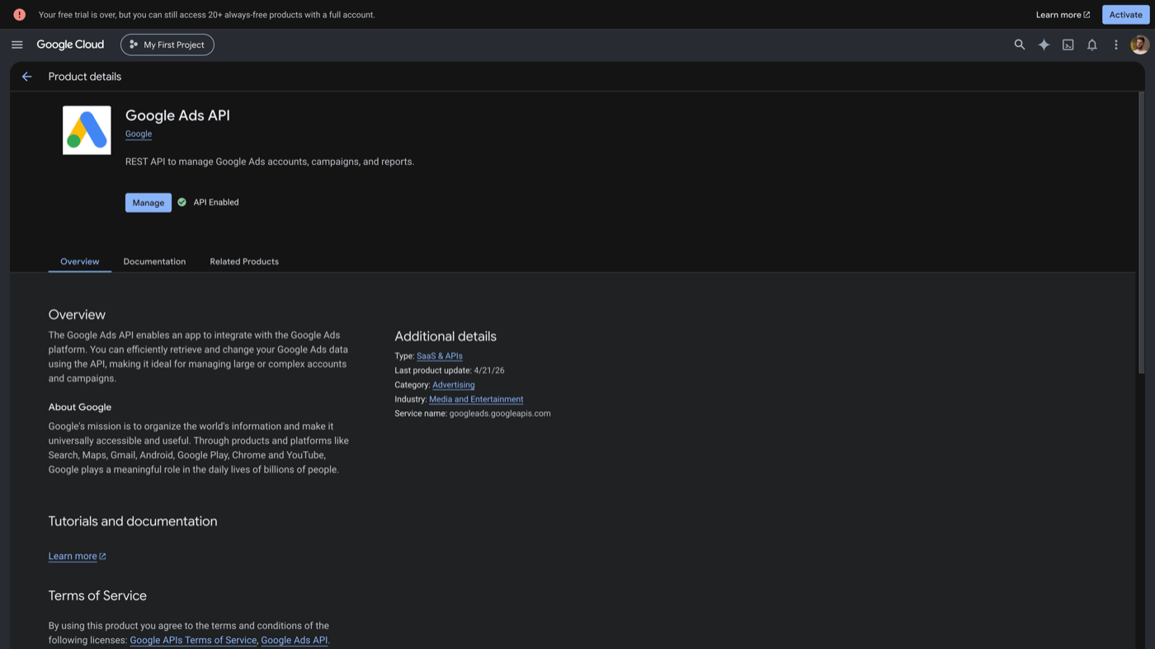This screenshot has height=649, width=1155.
Task: Activate Cloud Shell terminal icon
Action: coord(1068,45)
